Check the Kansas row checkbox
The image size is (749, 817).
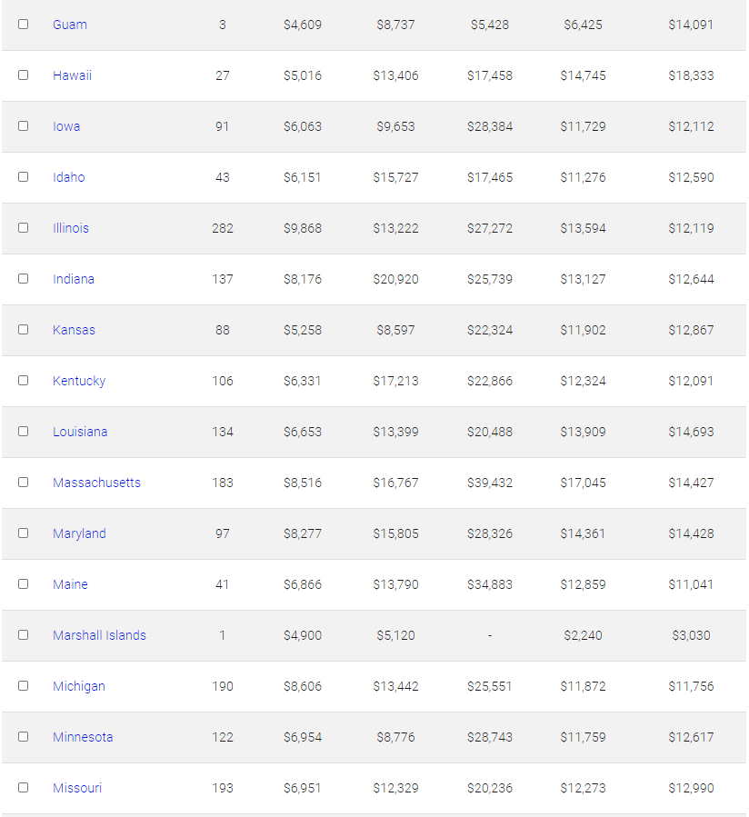click(x=23, y=330)
